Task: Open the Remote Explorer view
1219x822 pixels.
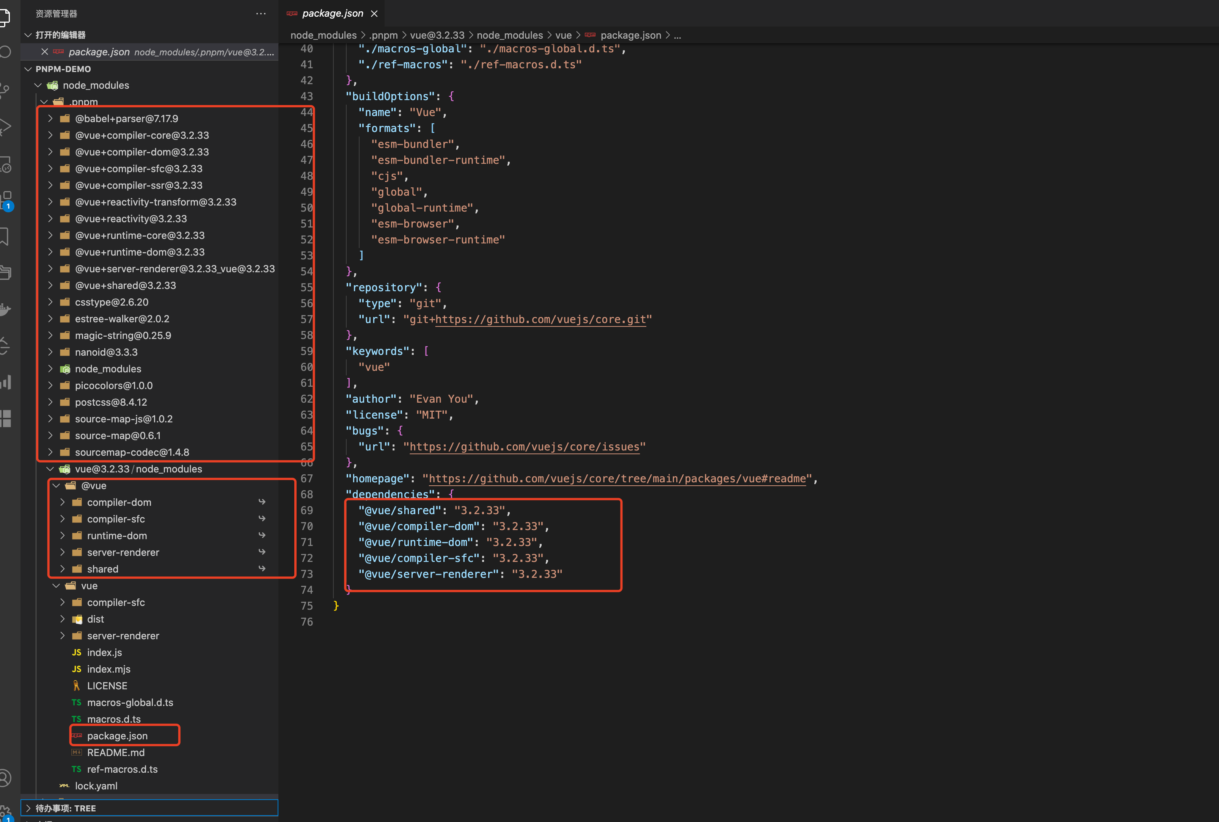Action: tap(5, 165)
